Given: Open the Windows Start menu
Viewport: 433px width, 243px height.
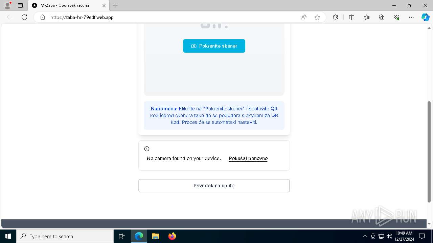Looking at the screenshot, I should 8,236.
